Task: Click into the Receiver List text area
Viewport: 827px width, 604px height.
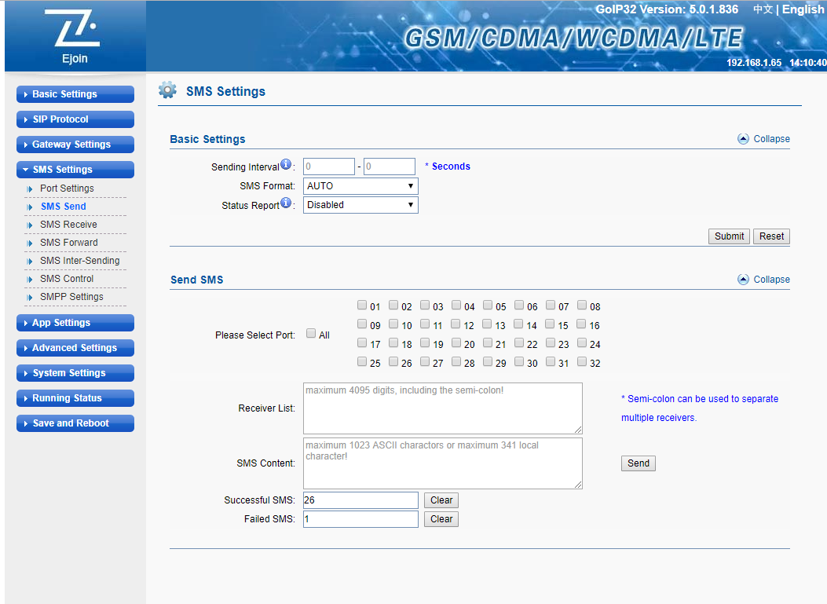Action: (x=442, y=408)
